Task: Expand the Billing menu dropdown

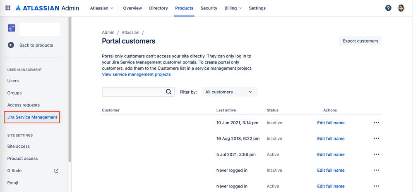Action: click(x=233, y=8)
